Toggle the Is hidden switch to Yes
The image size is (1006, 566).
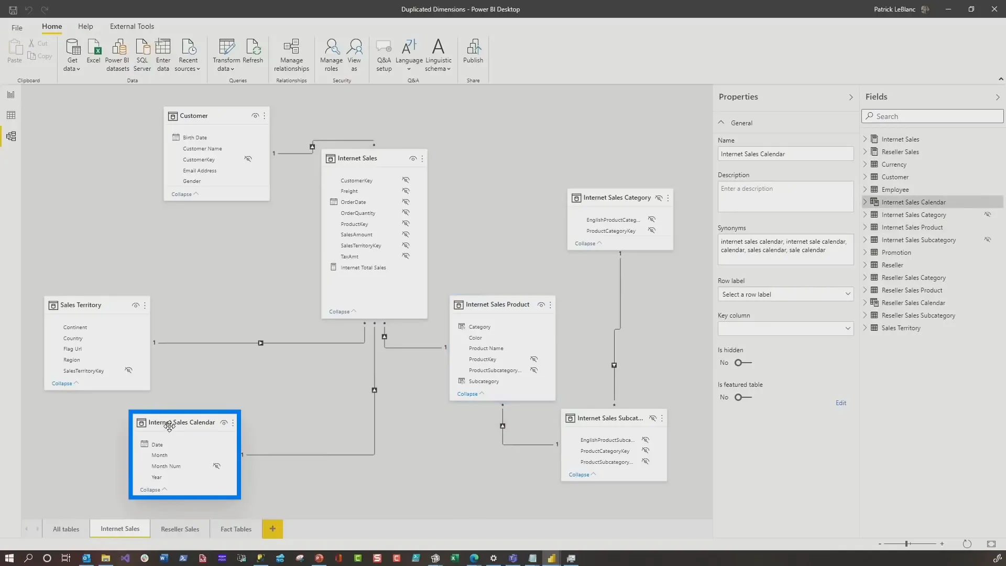(743, 362)
